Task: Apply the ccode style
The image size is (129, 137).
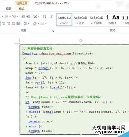Action: click(64, 20)
